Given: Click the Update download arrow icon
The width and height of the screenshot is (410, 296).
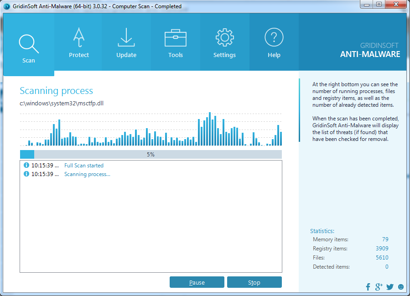Looking at the screenshot, I should [x=126, y=38].
